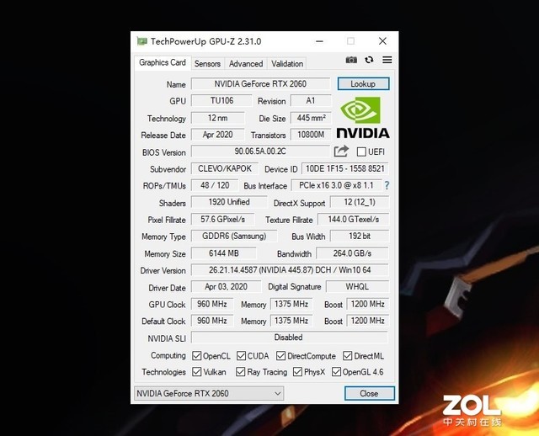Viewport: 539px width, 436px height.
Task: Close GPU-Z with the title bar X
Action: pyautogui.click(x=382, y=41)
